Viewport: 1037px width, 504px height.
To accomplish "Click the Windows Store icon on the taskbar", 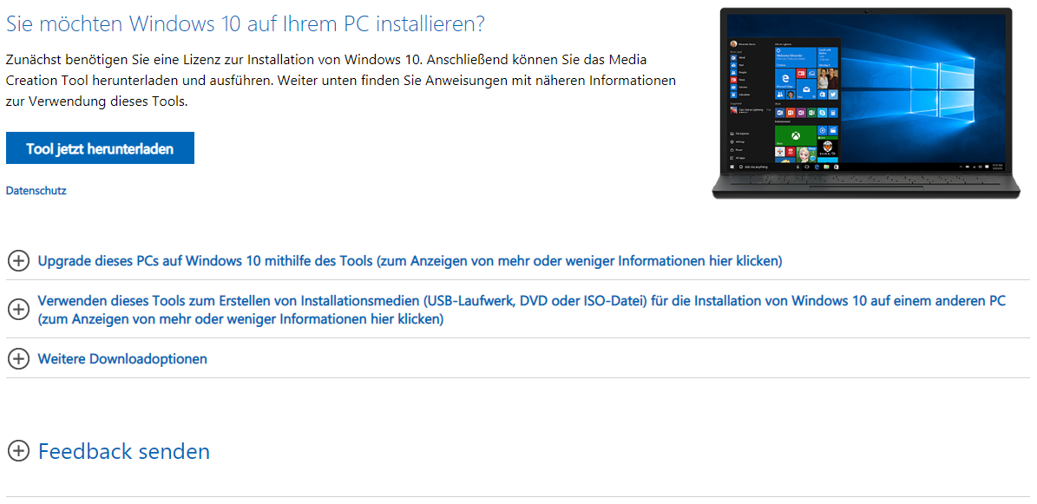I will pos(836,166).
